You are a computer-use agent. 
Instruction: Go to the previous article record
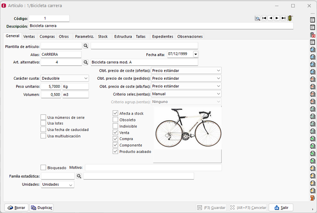270,18
